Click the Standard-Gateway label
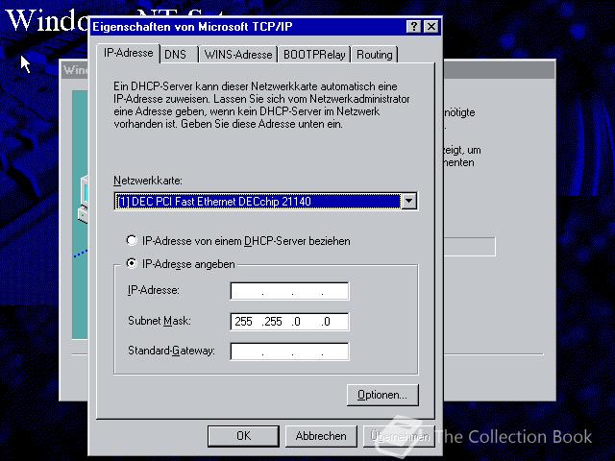This screenshot has width=615, height=461. [x=171, y=351]
